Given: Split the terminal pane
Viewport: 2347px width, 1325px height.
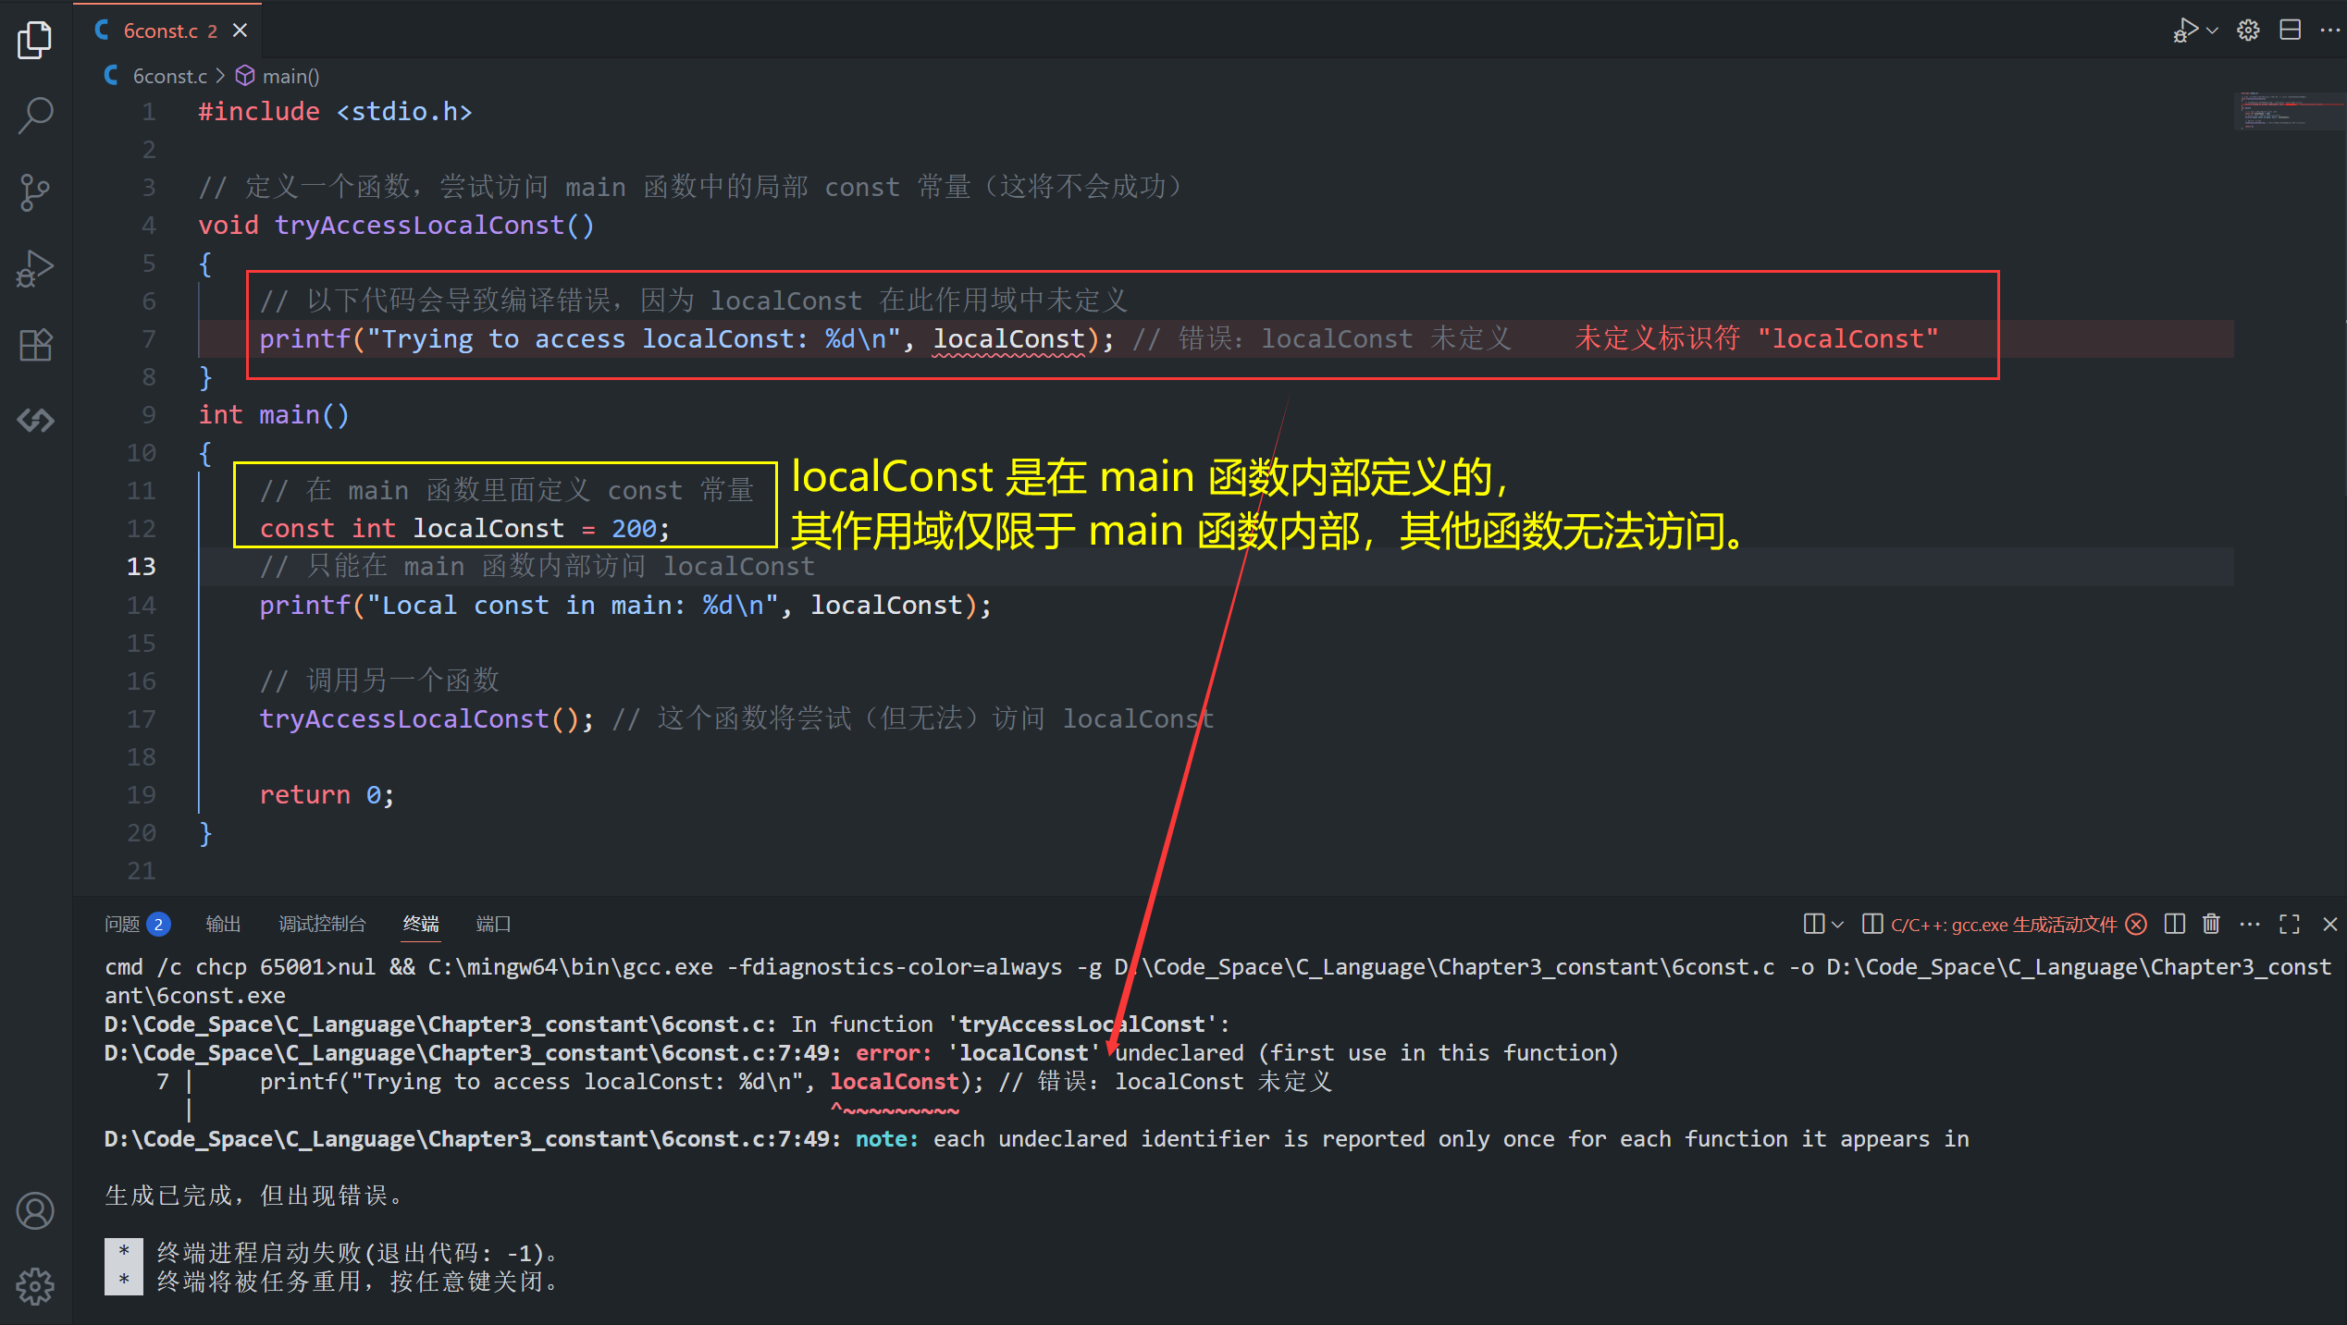Looking at the screenshot, I should click(2175, 924).
